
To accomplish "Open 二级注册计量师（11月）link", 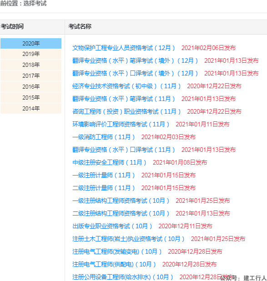I will (103, 188).
